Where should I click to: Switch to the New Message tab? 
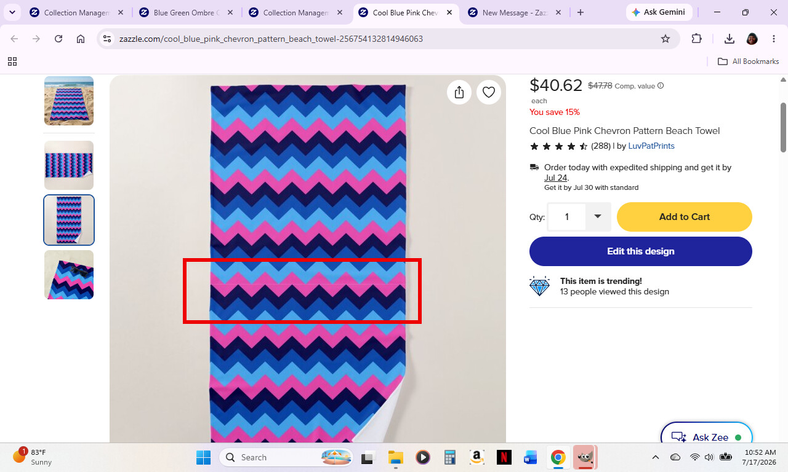513,12
